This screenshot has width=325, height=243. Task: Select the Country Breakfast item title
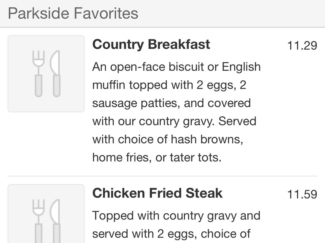pos(151,45)
